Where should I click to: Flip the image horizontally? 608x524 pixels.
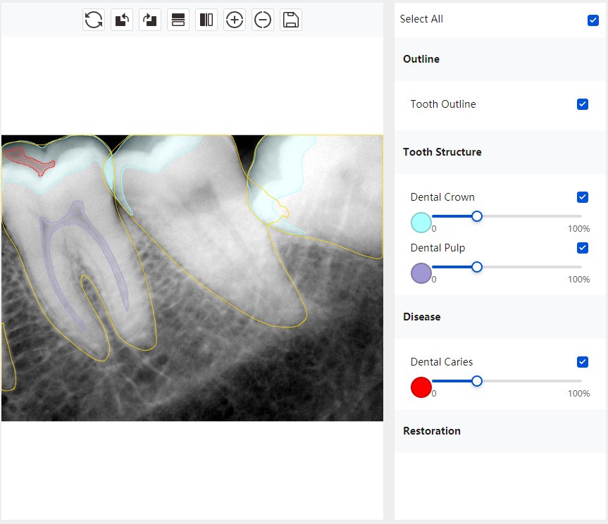(x=206, y=20)
